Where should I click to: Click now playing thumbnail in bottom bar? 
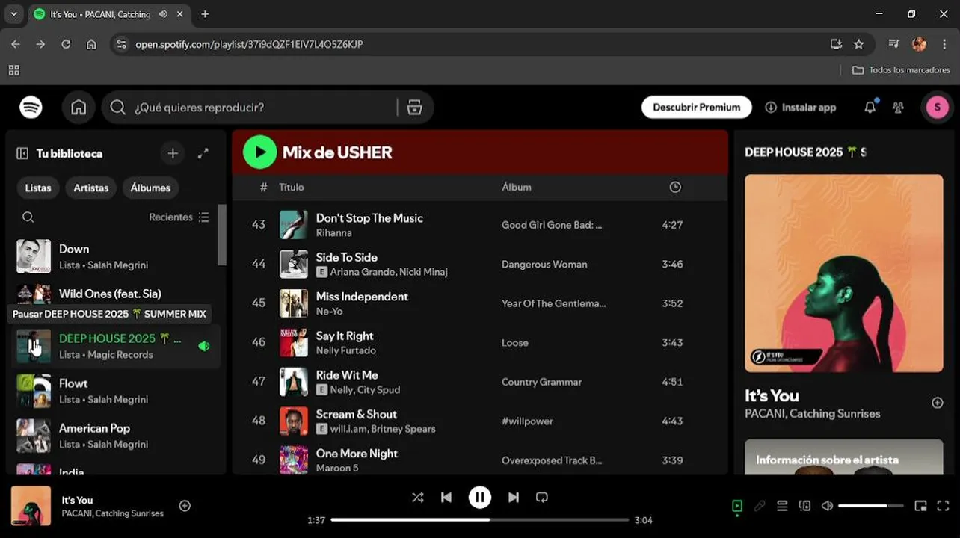[x=31, y=506]
